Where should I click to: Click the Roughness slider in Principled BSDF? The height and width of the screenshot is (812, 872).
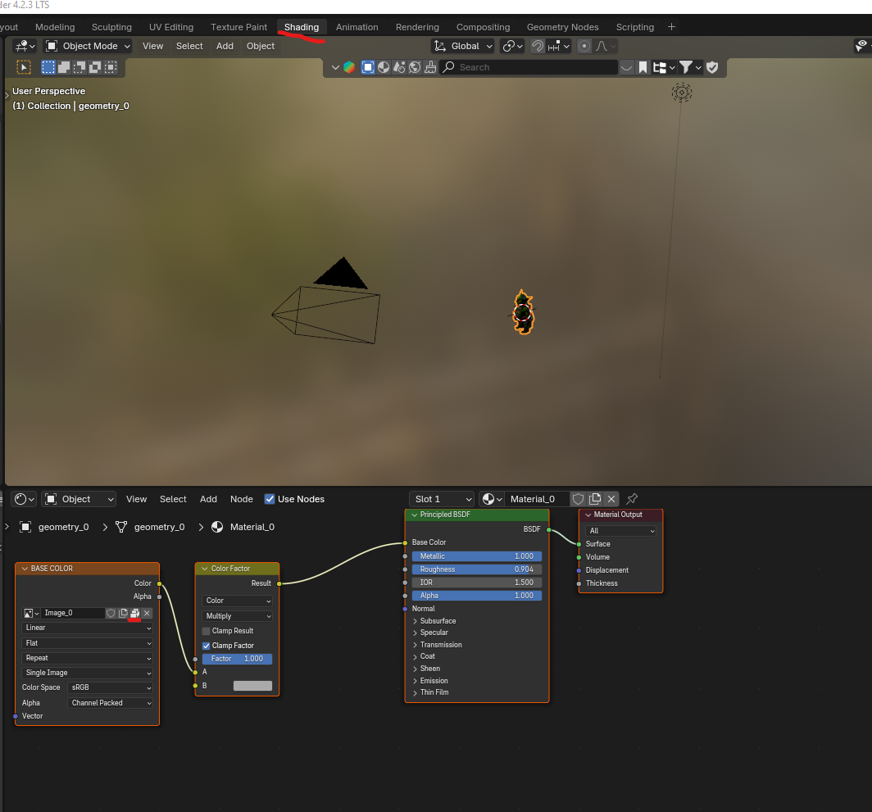coord(476,569)
